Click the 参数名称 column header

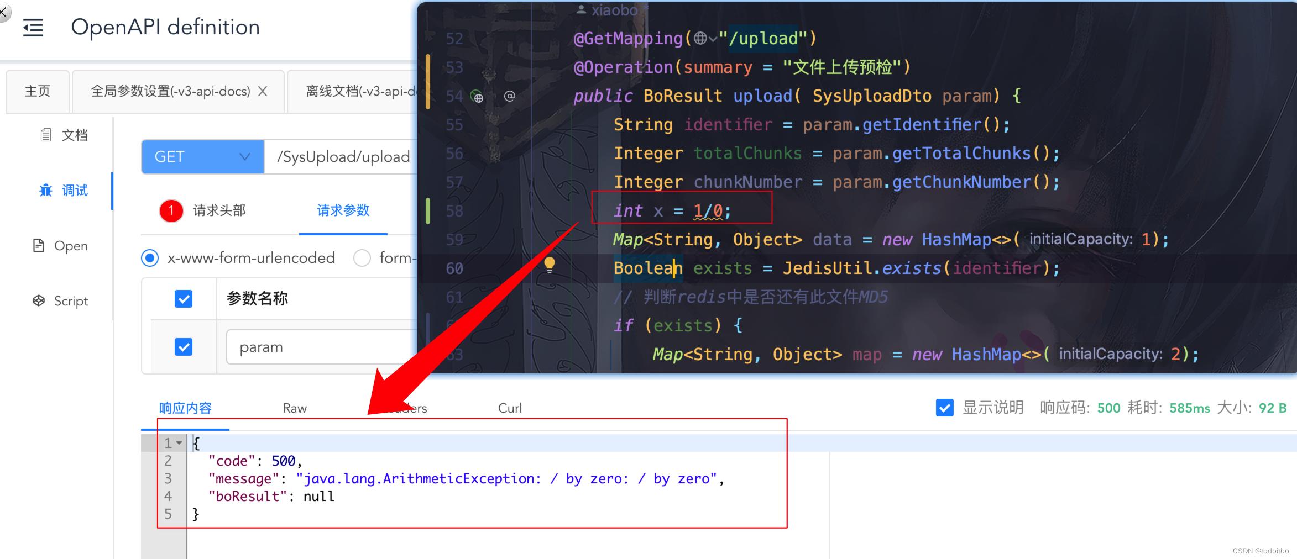[x=257, y=299]
